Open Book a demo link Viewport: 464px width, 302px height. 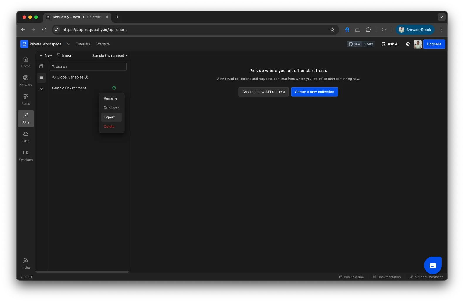(351, 277)
